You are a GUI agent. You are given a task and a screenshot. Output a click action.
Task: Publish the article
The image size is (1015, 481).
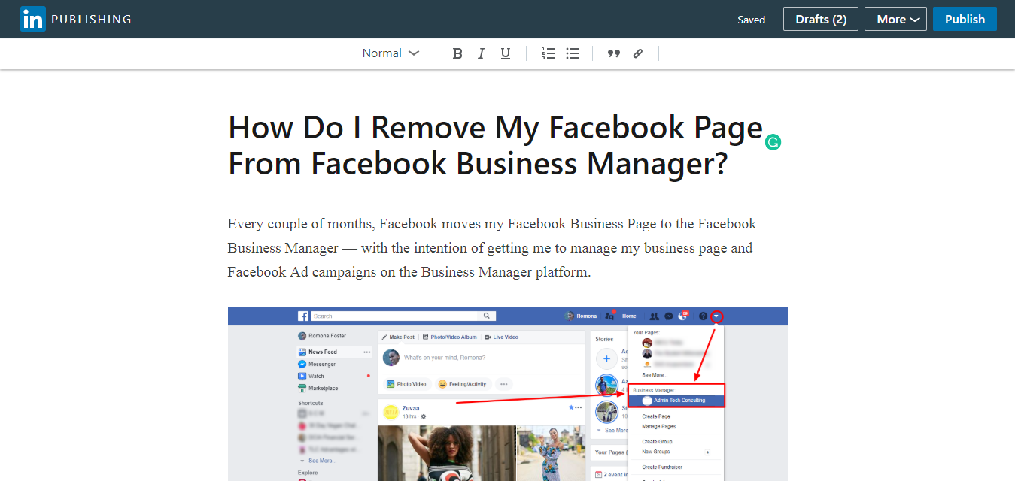point(965,20)
